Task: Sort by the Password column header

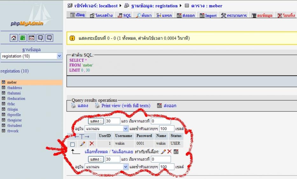Action: (x=144, y=136)
